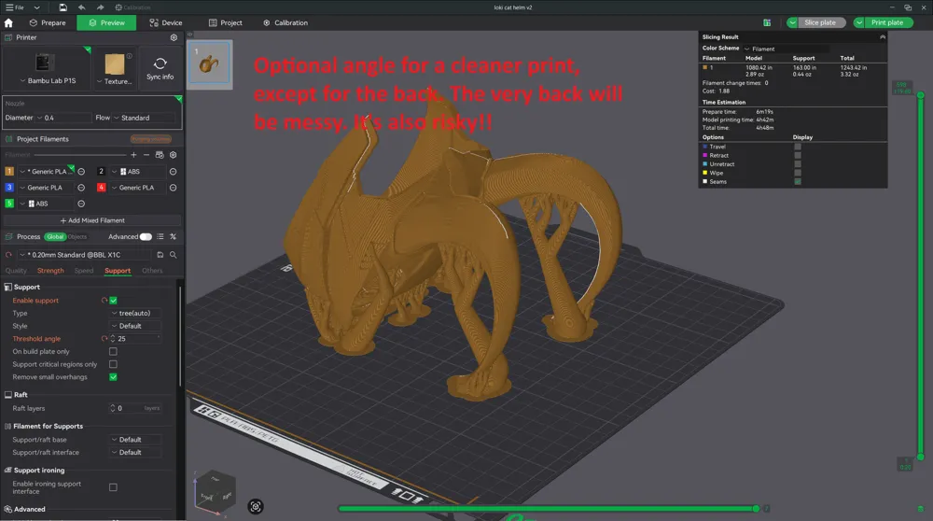Open Texture plate type dropdown
This screenshot has height=521, width=933.
point(114,81)
